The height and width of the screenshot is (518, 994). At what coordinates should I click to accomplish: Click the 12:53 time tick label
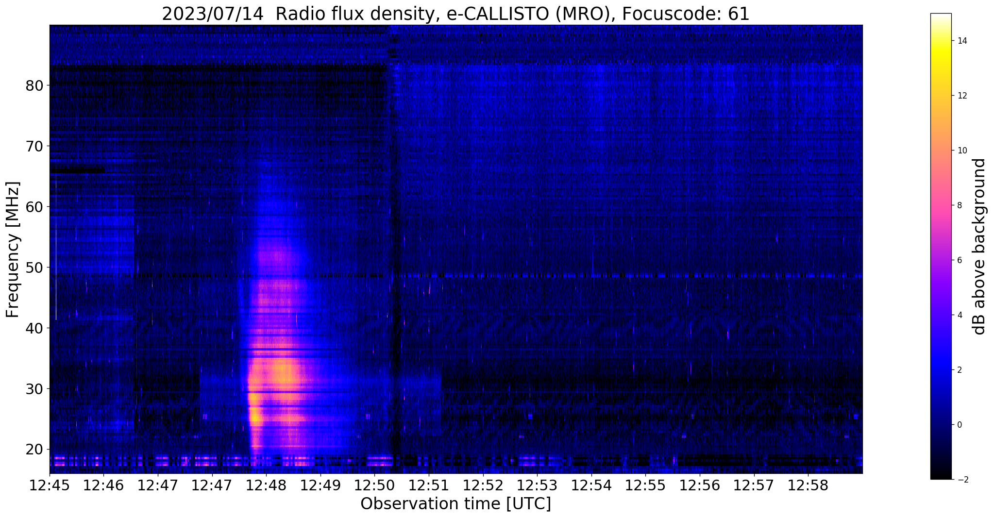(x=537, y=486)
